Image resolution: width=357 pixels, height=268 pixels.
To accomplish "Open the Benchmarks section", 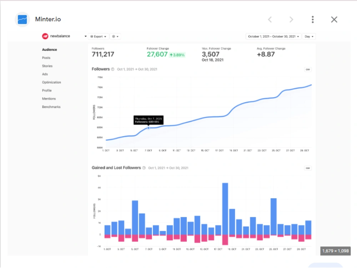I will [51, 107].
